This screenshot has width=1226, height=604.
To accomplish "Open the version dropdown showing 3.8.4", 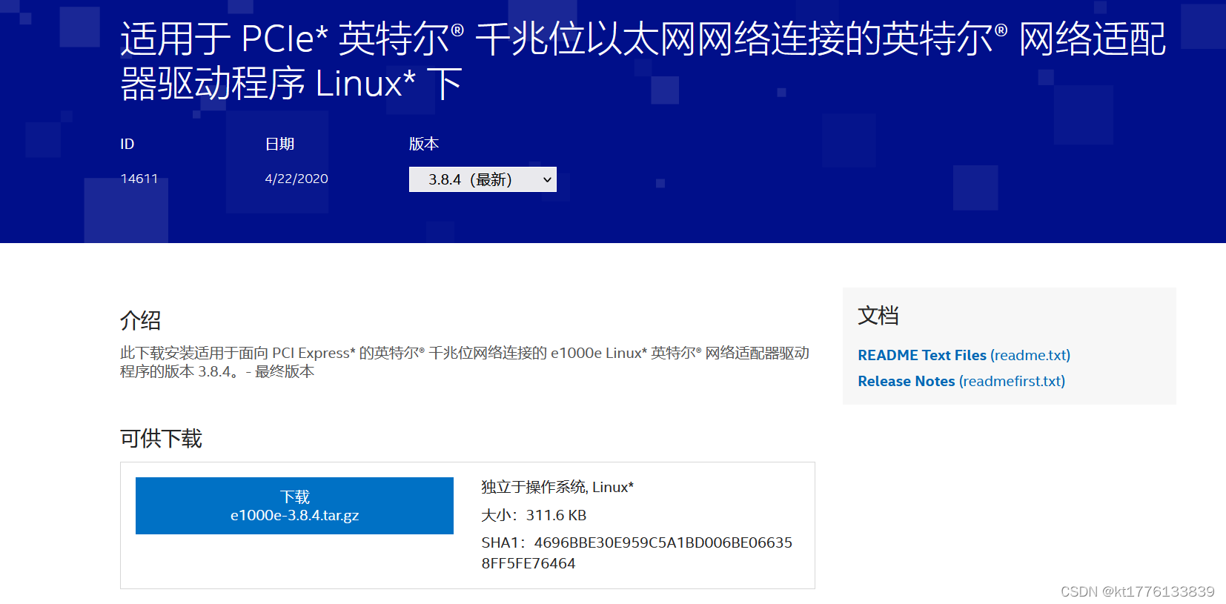I will click(x=483, y=179).
